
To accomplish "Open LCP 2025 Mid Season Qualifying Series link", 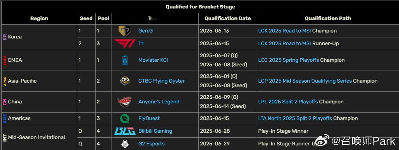I will tap(305, 81).
